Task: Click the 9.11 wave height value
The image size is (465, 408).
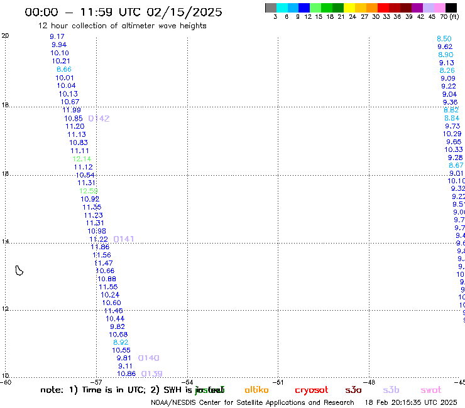Action: pos(125,366)
